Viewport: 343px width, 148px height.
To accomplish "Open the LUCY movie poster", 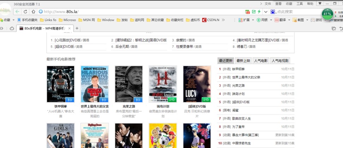I will (x=197, y=84).
